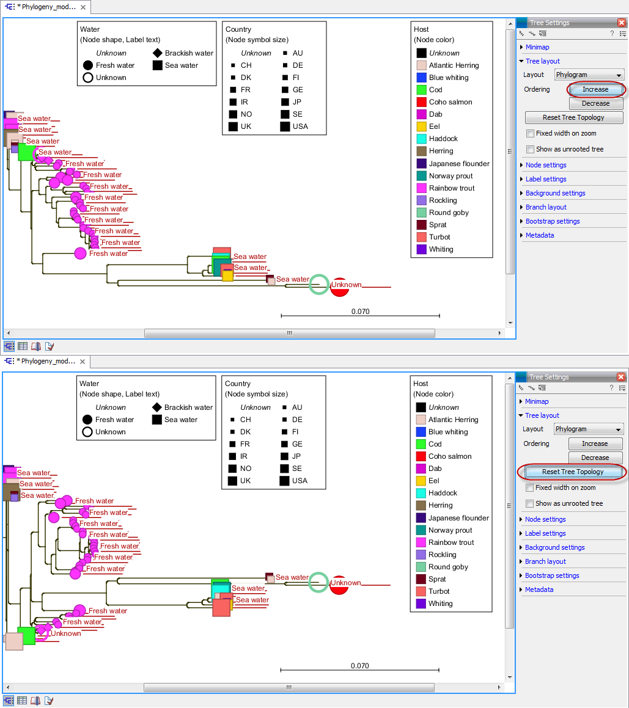Open the table view of the phylogeny
The image size is (629, 708).
[x=23, y=346]
